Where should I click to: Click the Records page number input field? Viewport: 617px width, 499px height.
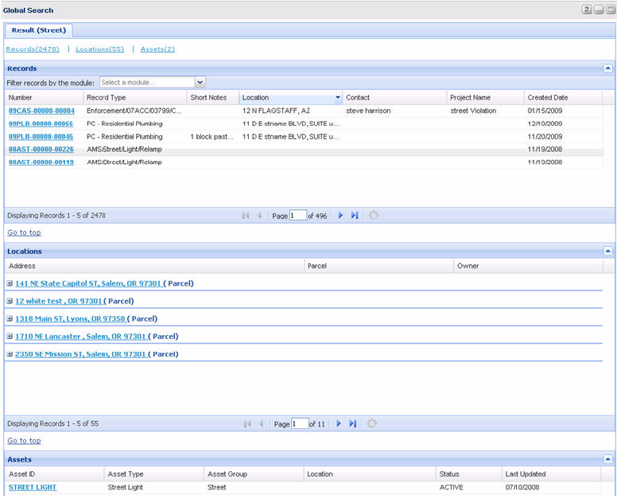(298, 216)
